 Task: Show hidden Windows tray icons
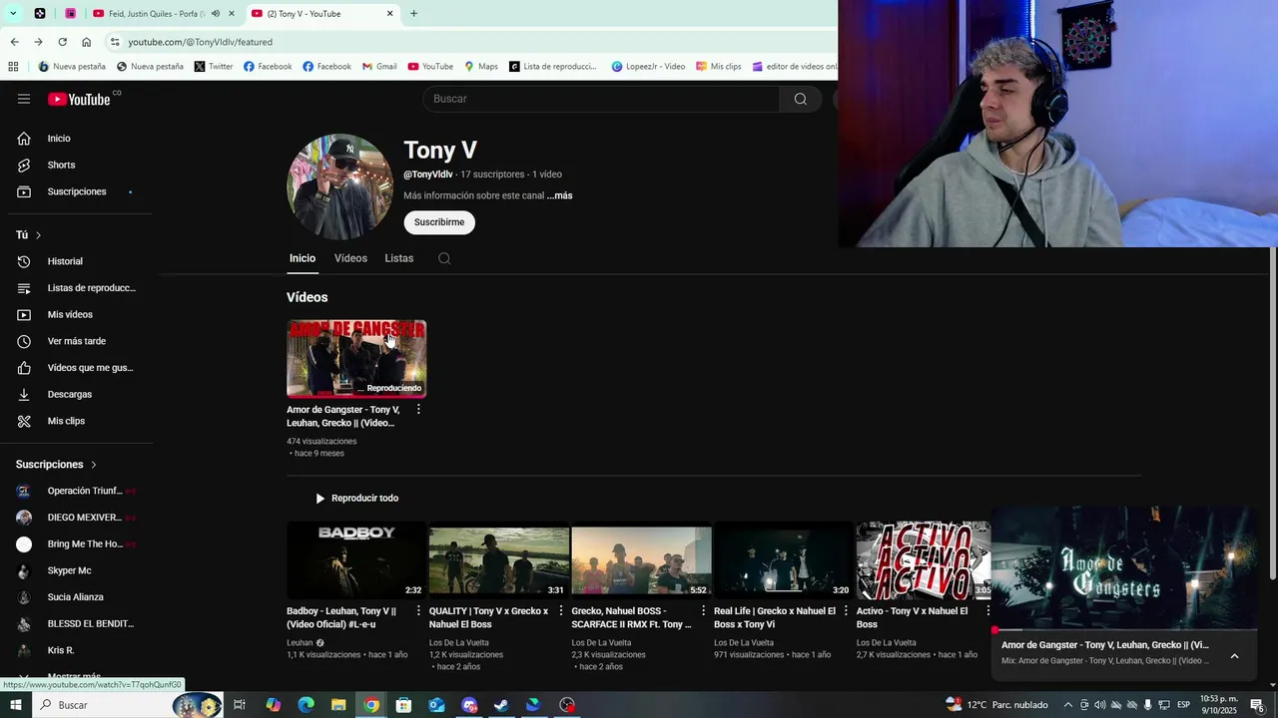tap(1067, 705)
